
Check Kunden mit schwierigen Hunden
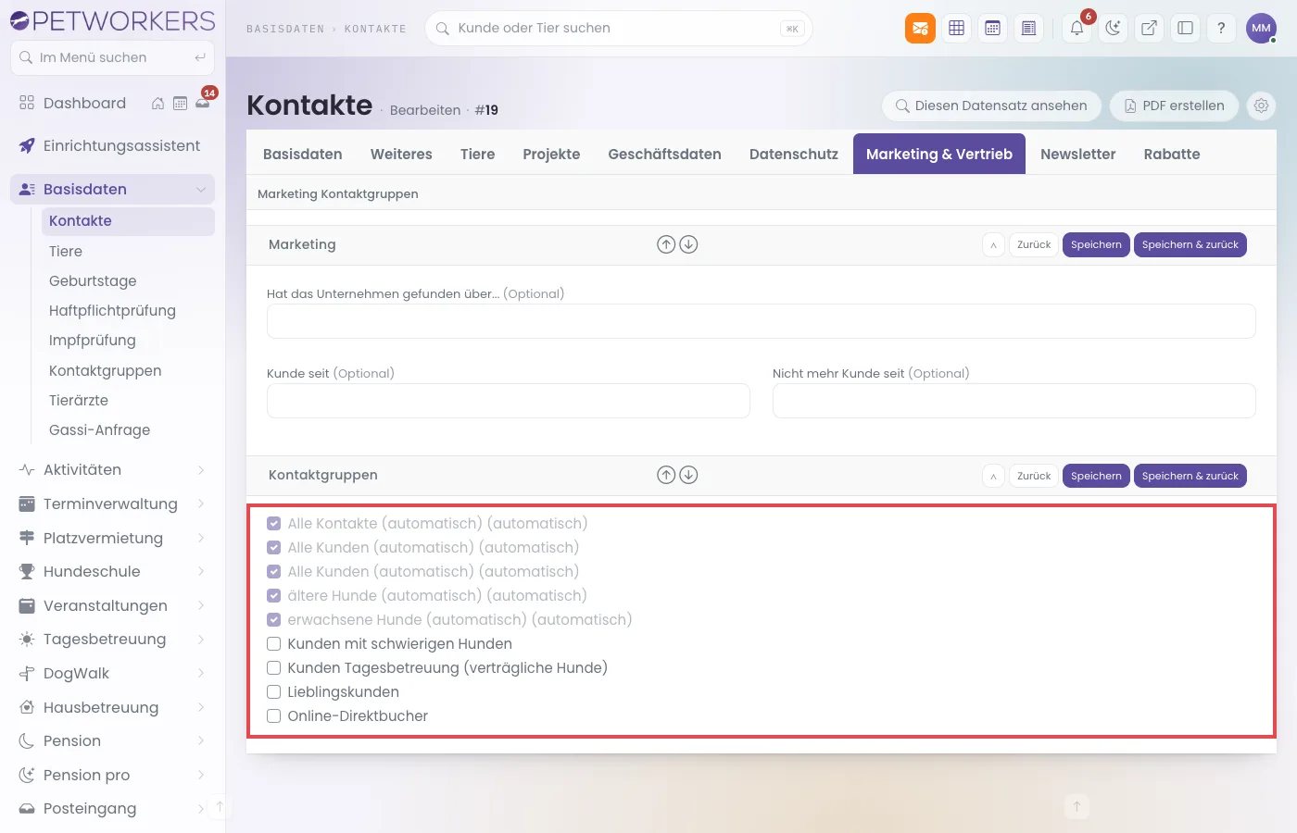coord(274,643)
